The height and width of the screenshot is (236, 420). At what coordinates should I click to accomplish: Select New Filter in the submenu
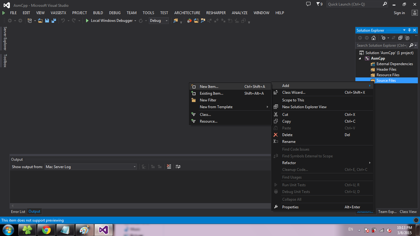coord(230,100)
